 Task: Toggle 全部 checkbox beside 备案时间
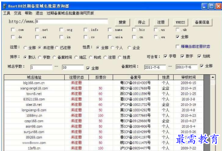coord(202,66)
